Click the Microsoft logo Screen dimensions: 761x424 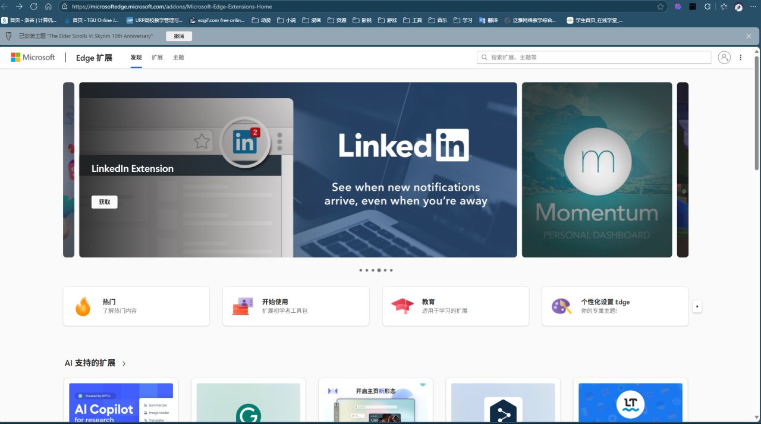tap(33, 57)
